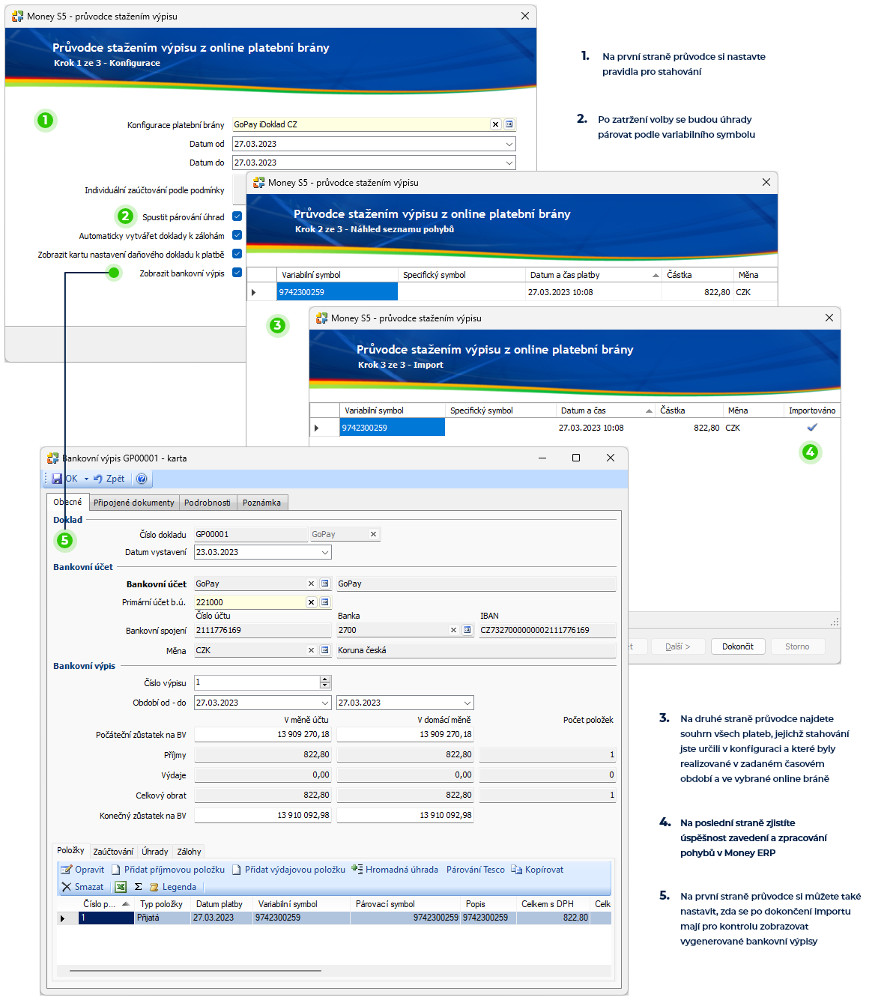Open Období od date dropdown
The width and height of the screenshot is (893, 1000).
click(325, 703)
